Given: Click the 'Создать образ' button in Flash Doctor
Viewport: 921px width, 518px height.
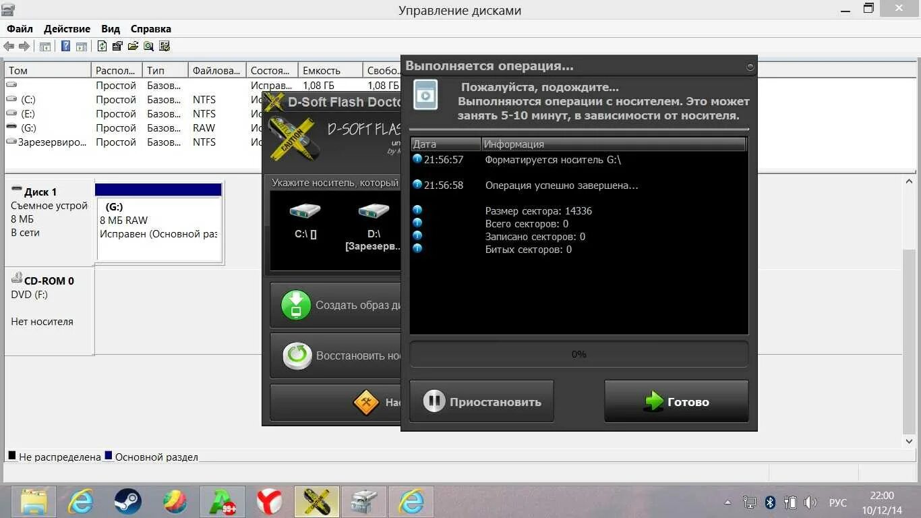Looking at the screenshot, I should click(336, 305).
